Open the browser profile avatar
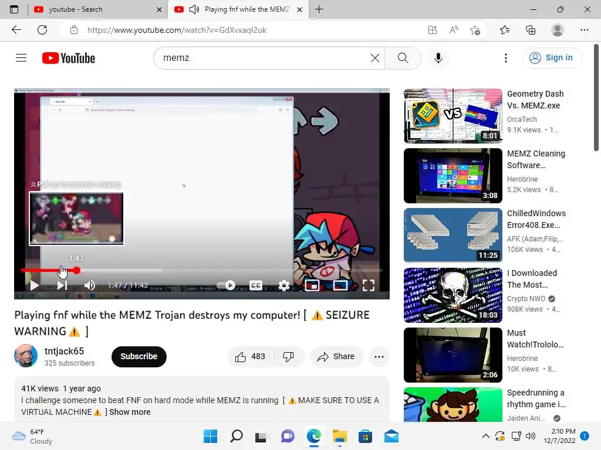601x450 pixels. pyautogui.click(x=558, y=30)
